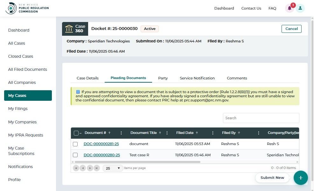Screen dimensions: 314x191
Task: Click the green plus floating button
Action: (x=301, y=178)
